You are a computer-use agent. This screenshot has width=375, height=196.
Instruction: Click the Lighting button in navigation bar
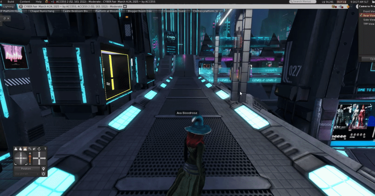pos(8,6)
